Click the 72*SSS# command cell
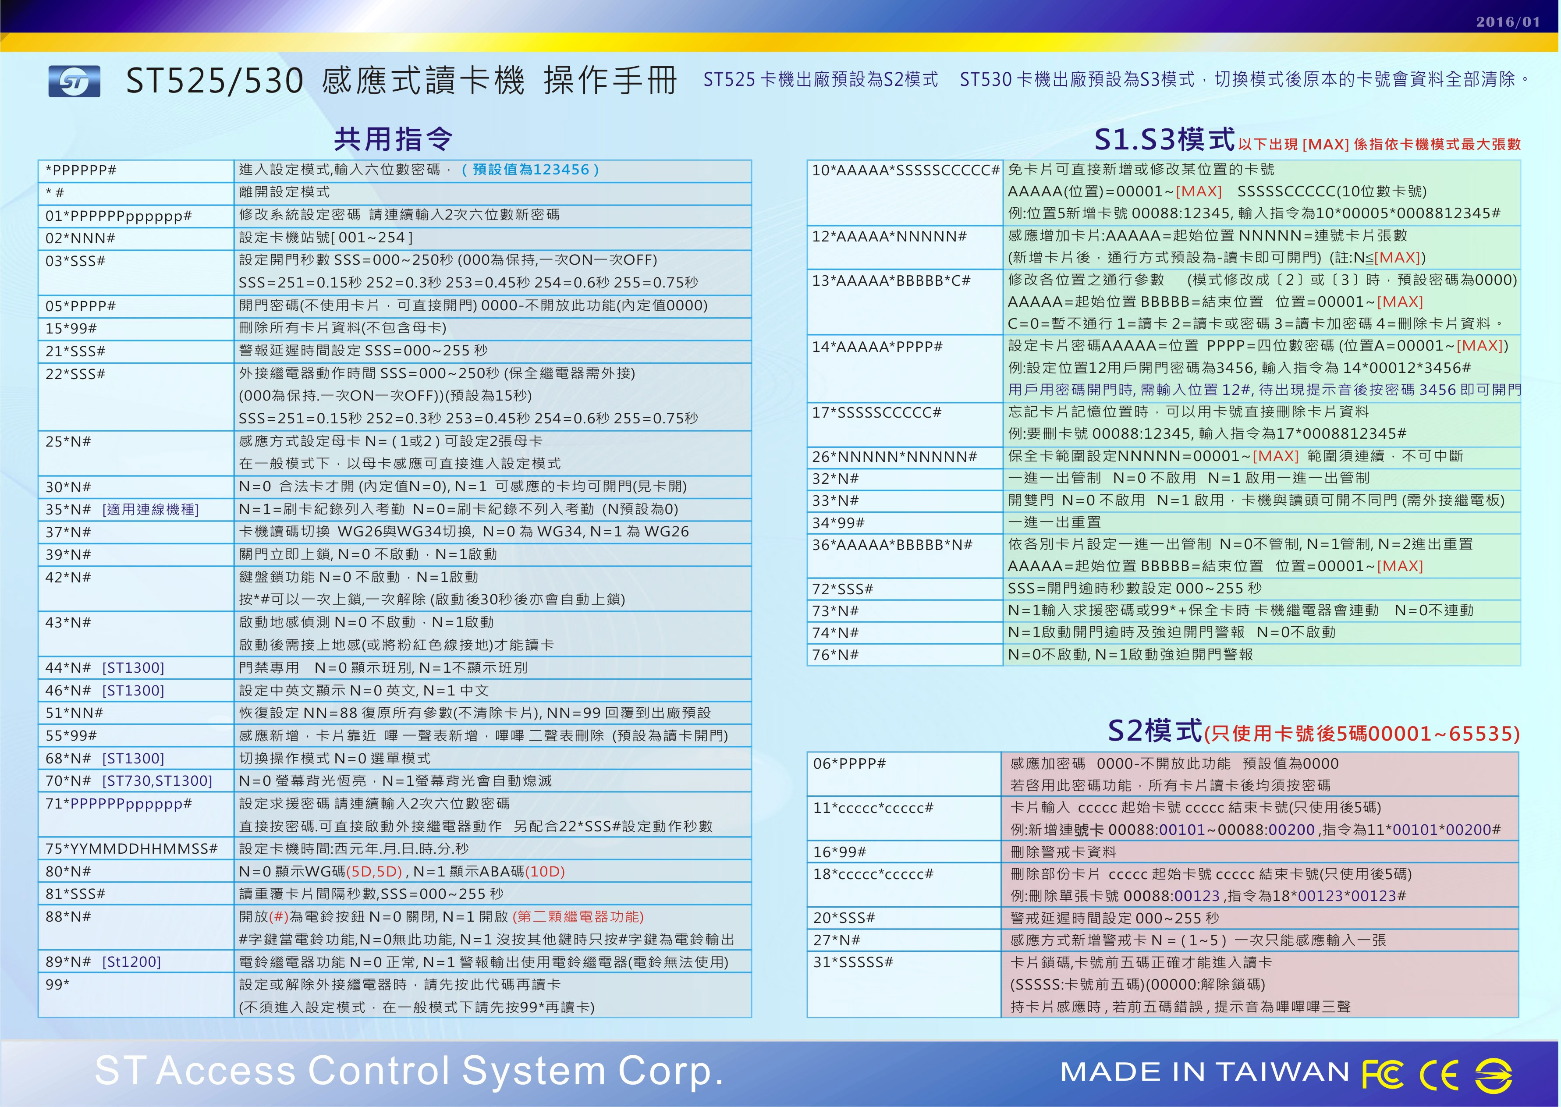 tap(905, 589)
